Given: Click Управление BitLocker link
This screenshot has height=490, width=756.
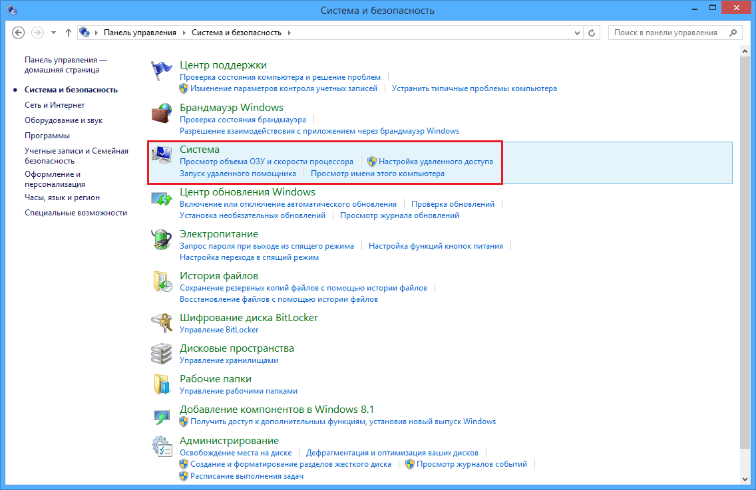Looking at the screenshot, I should (x=219, y=330).
